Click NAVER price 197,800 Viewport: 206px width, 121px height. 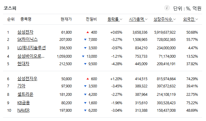pos(65,110)
